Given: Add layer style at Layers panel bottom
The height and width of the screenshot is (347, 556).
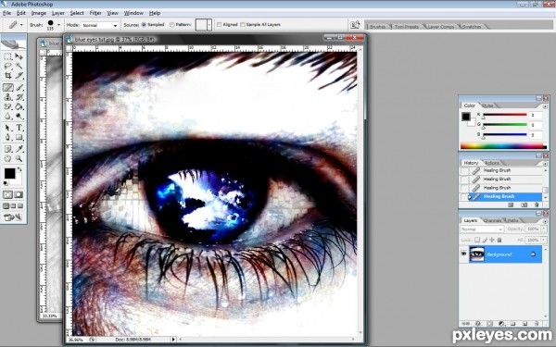Looking at the screenshot, I should [478, 324].
